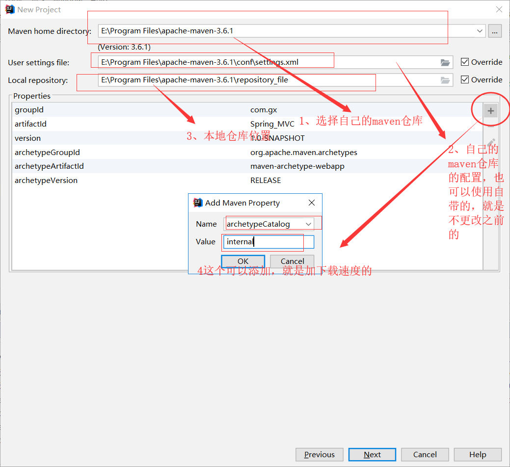Screen dimensions: 510x467
Task: Click the maven-archetype-webapp value cell
Action: click(297, 166)
